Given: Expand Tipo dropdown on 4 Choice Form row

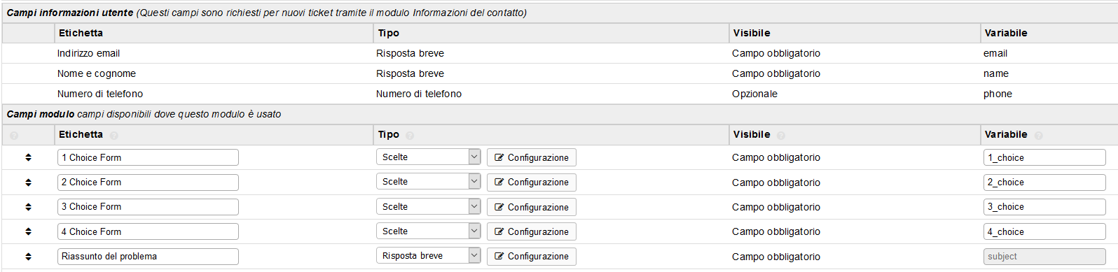Looking at the screenshot, I should (x=428, y=231).
